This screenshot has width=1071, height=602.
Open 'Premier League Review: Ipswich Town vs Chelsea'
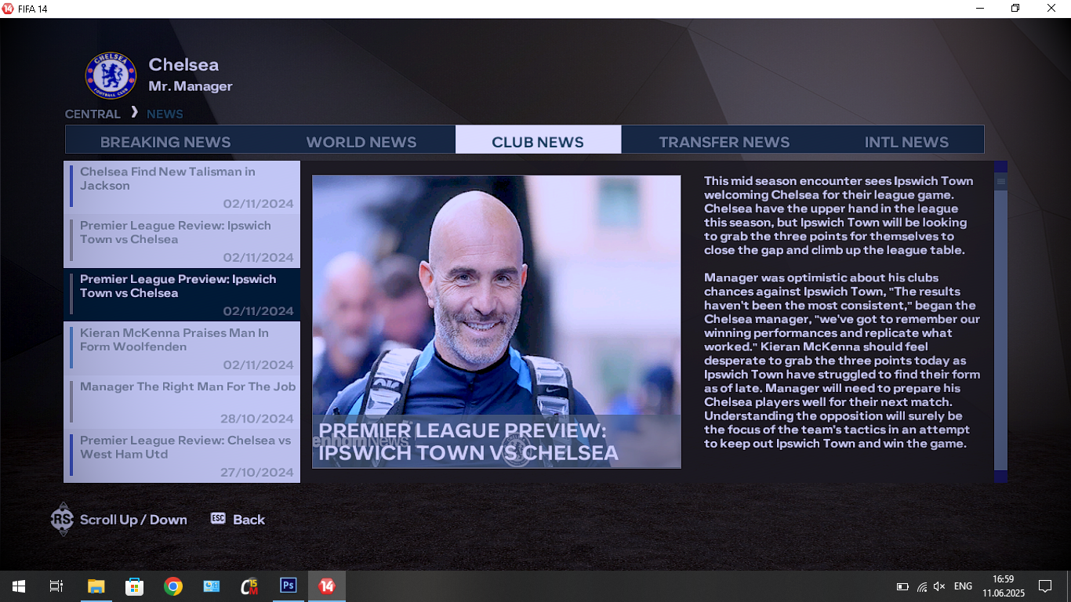[182, 241]
